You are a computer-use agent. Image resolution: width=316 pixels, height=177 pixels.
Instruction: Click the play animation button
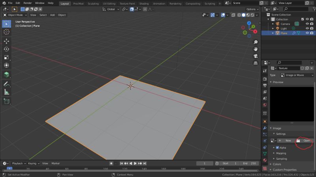[135, 164]
